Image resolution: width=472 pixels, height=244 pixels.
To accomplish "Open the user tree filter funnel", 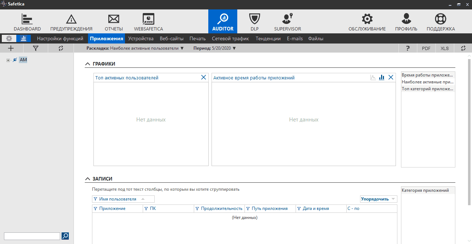I will (x=35, y=48).
